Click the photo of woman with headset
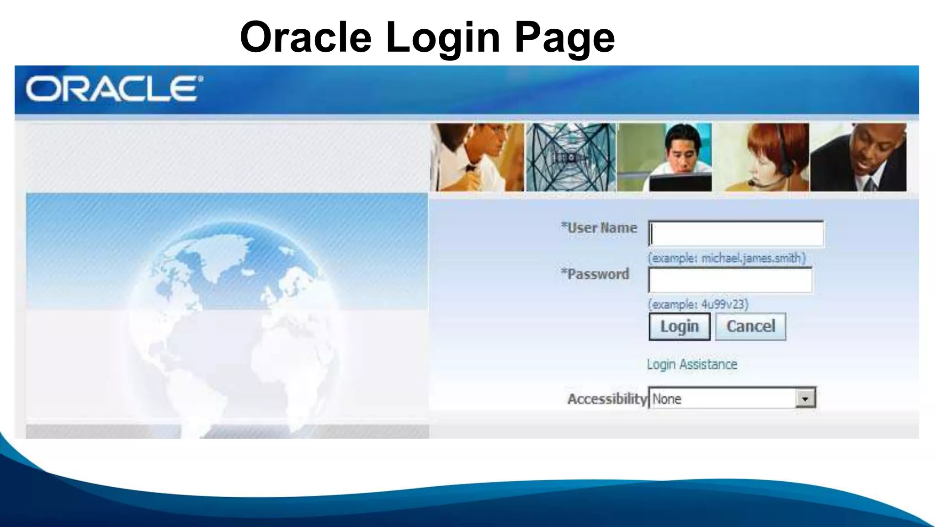The width and height of the screenshot is (936, 527). point(761,157)
